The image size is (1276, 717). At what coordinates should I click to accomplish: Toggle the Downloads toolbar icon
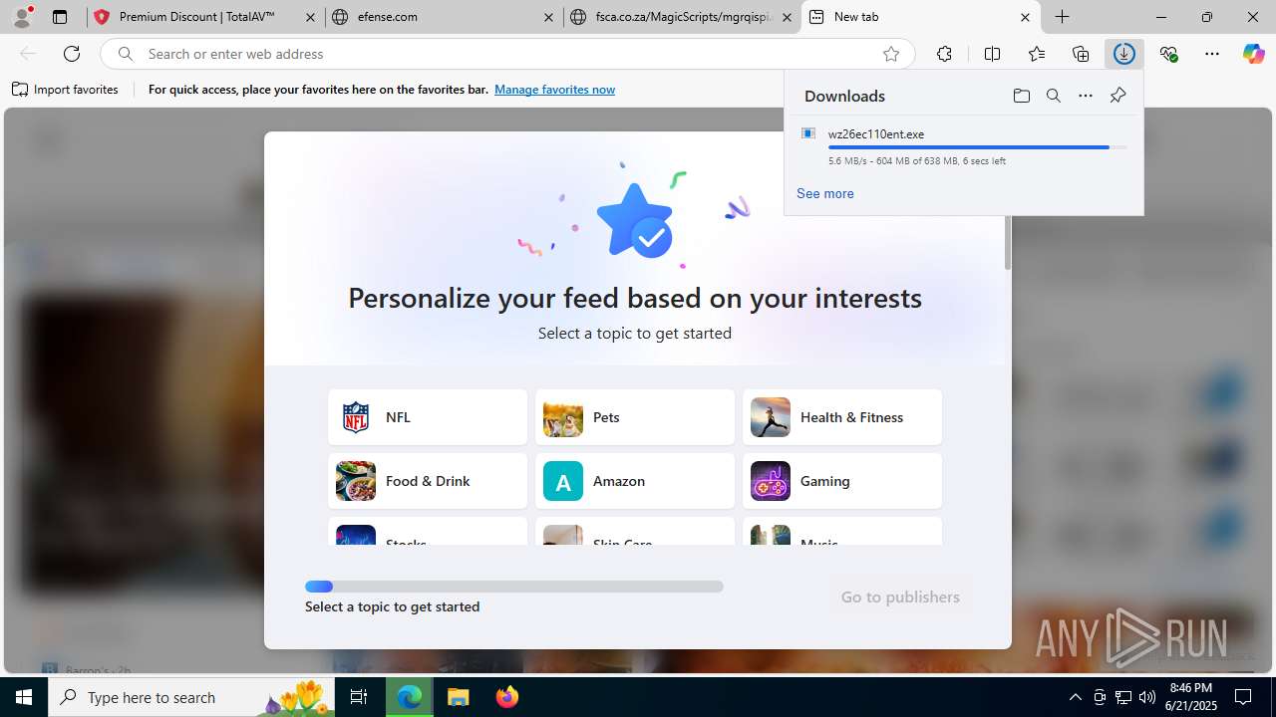(1124, 54)
